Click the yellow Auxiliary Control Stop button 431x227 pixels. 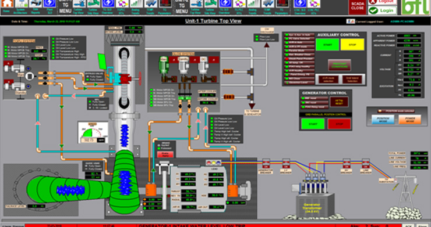[352, 45]
